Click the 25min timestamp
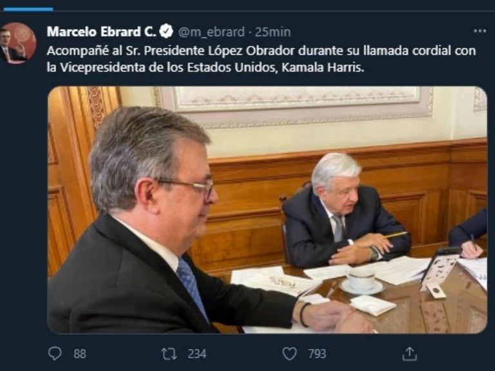 click(x=273, y=32)
